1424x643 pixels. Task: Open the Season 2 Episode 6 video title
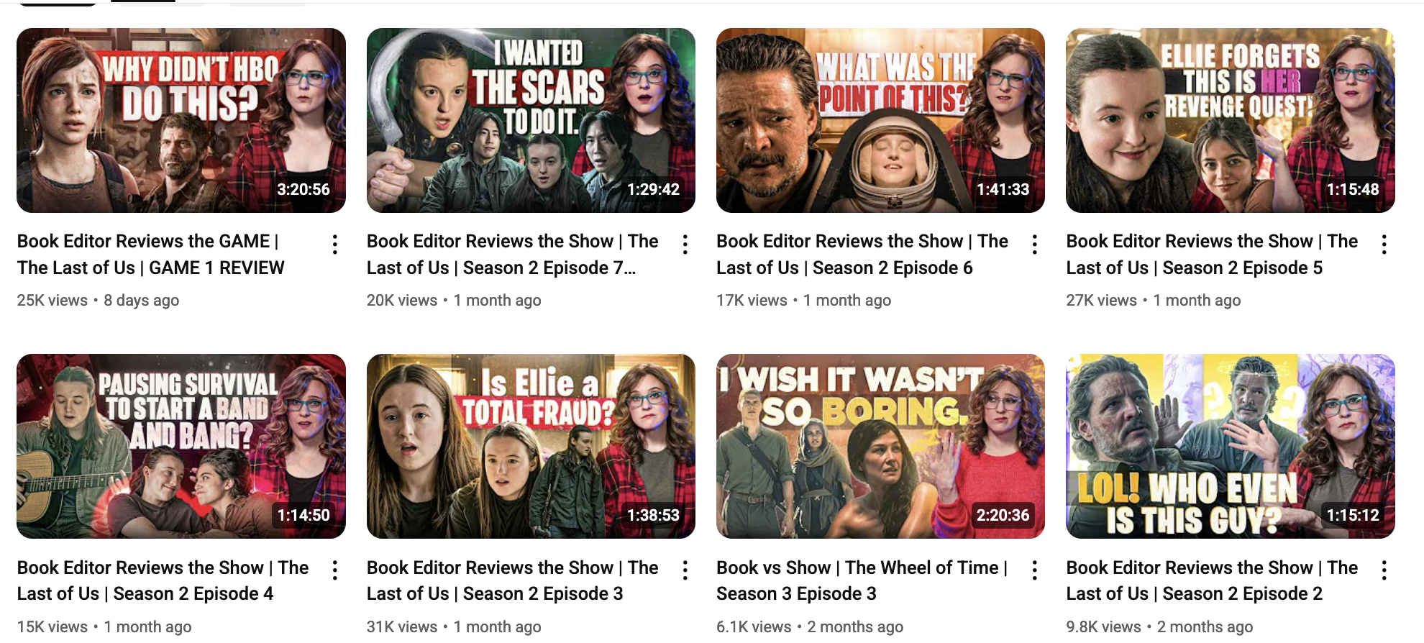click(x=862, y=255)
